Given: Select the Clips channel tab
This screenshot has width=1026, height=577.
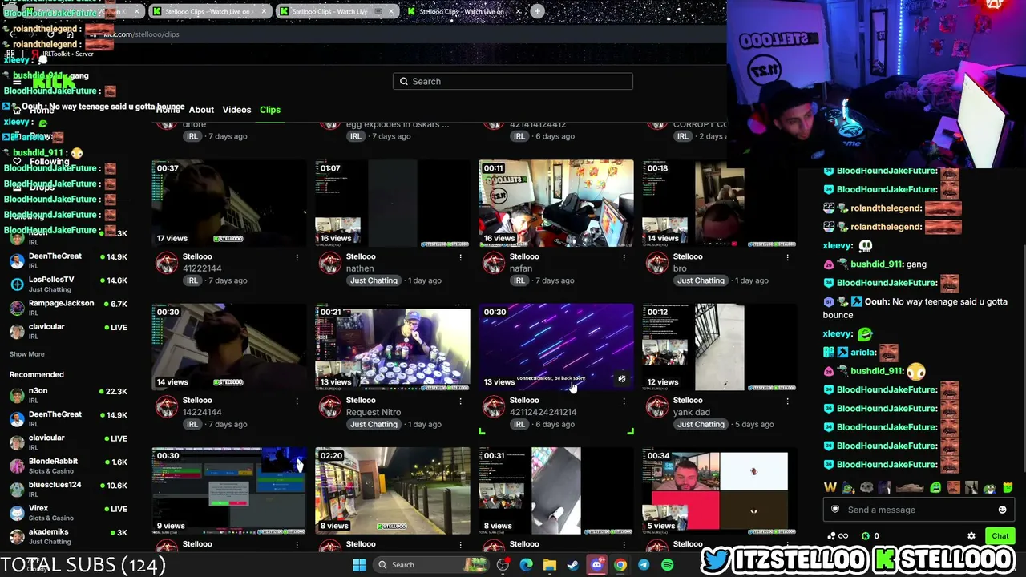Looking at the screenshot, I should (x=270, y=110).
